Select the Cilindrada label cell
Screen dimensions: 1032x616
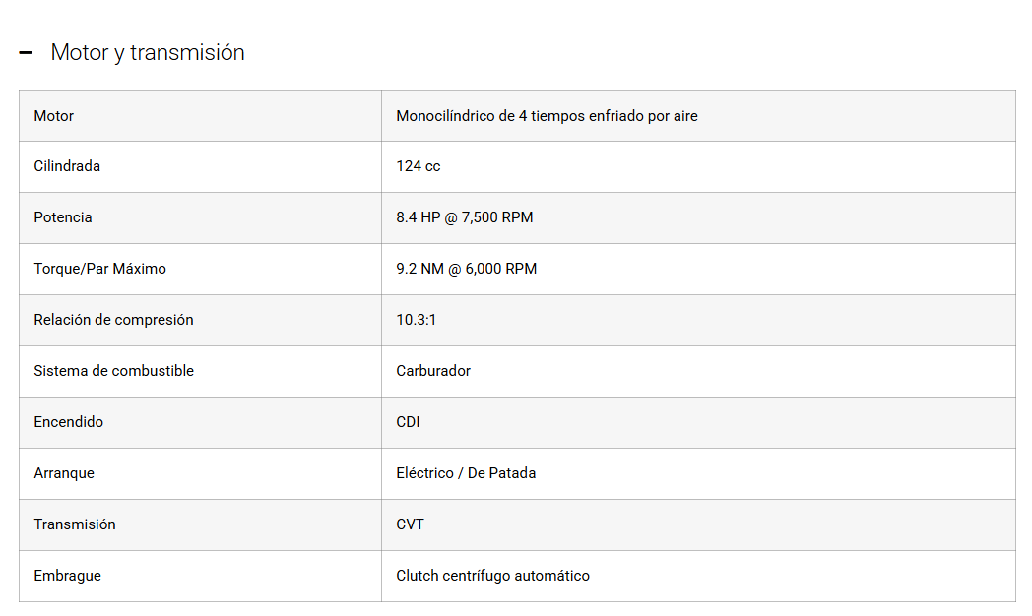click(x=67, y=166)
